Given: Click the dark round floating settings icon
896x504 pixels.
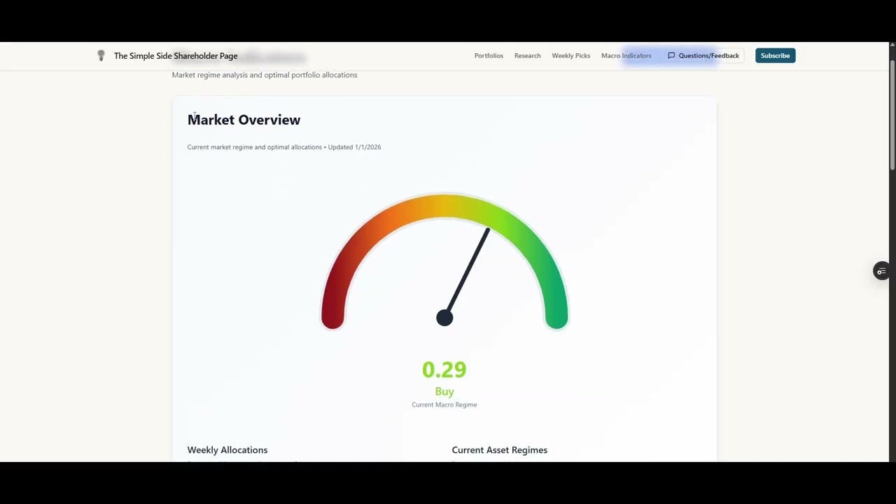Looking at the screenshot, I should (881, 271).
